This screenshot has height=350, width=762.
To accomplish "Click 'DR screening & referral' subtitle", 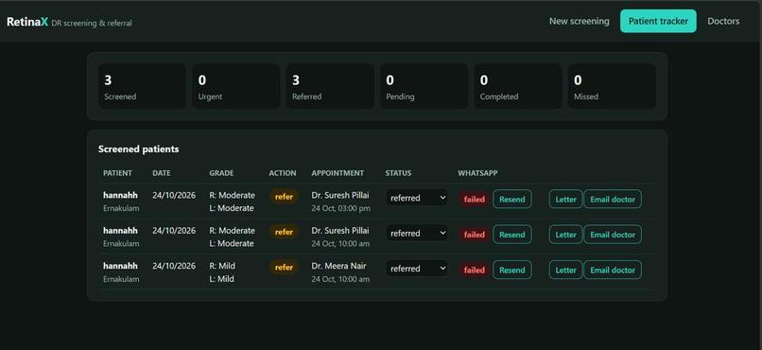I will [x=92, y=23].
